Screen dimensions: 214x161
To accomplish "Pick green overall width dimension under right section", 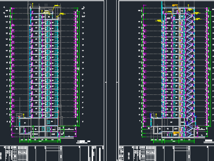I will pos(174,142).
